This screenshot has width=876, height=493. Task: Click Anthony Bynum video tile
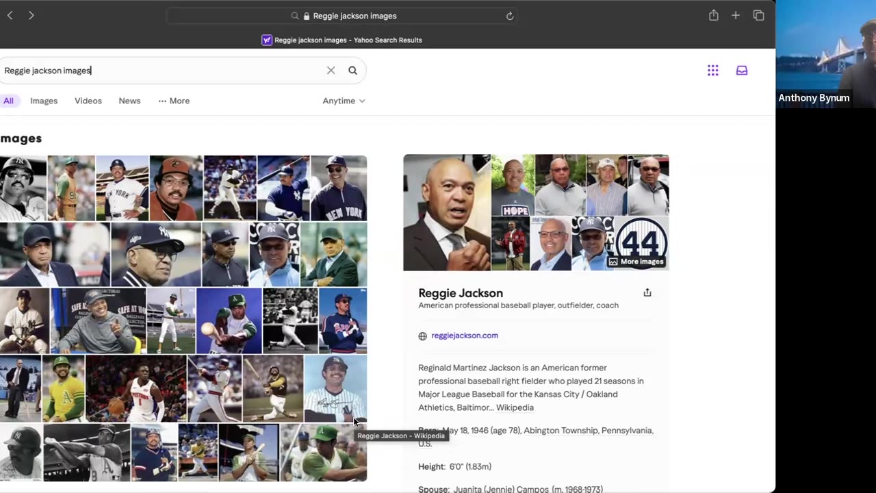[x=825, y=53]
